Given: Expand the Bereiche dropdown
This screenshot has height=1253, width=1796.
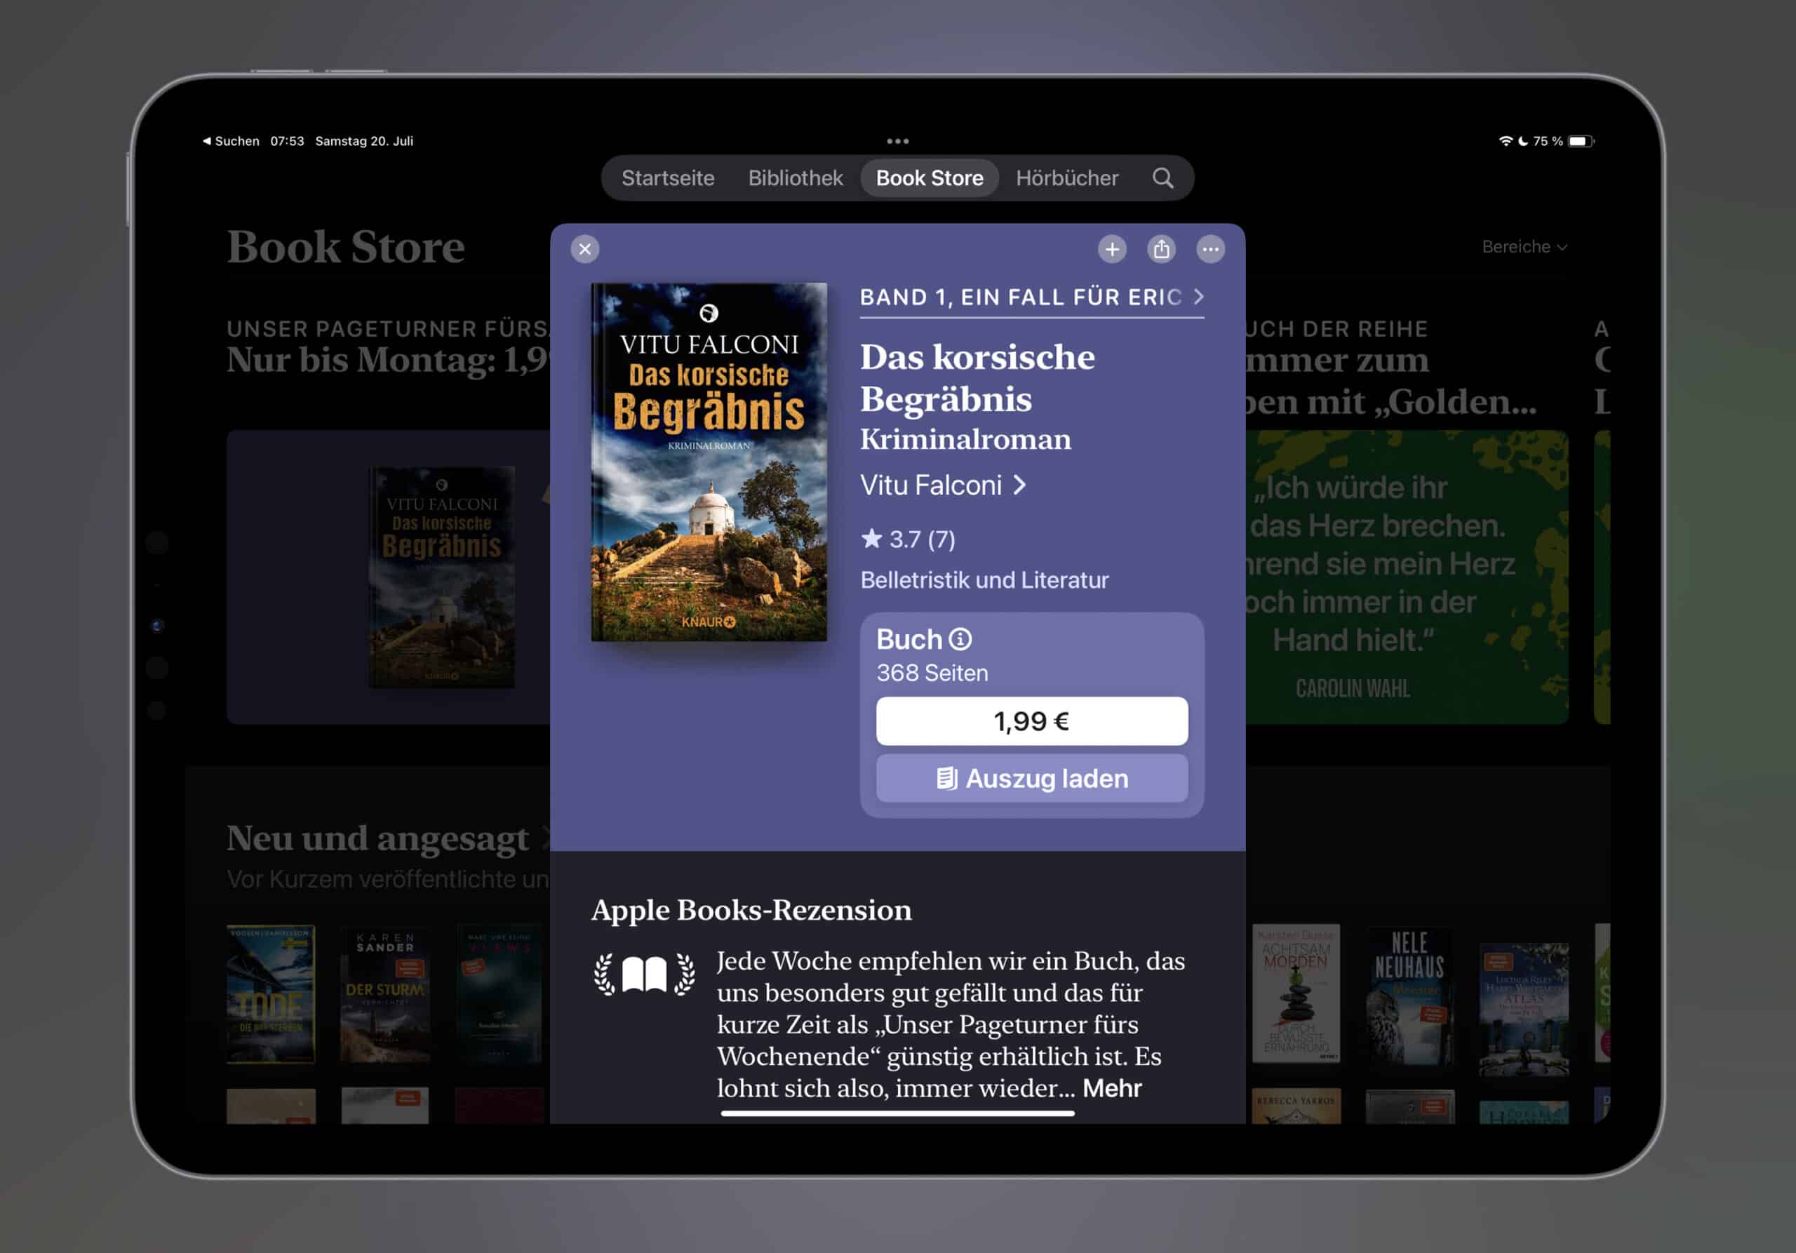Looking at the screenshot, I should click(x=1524, y=247).
